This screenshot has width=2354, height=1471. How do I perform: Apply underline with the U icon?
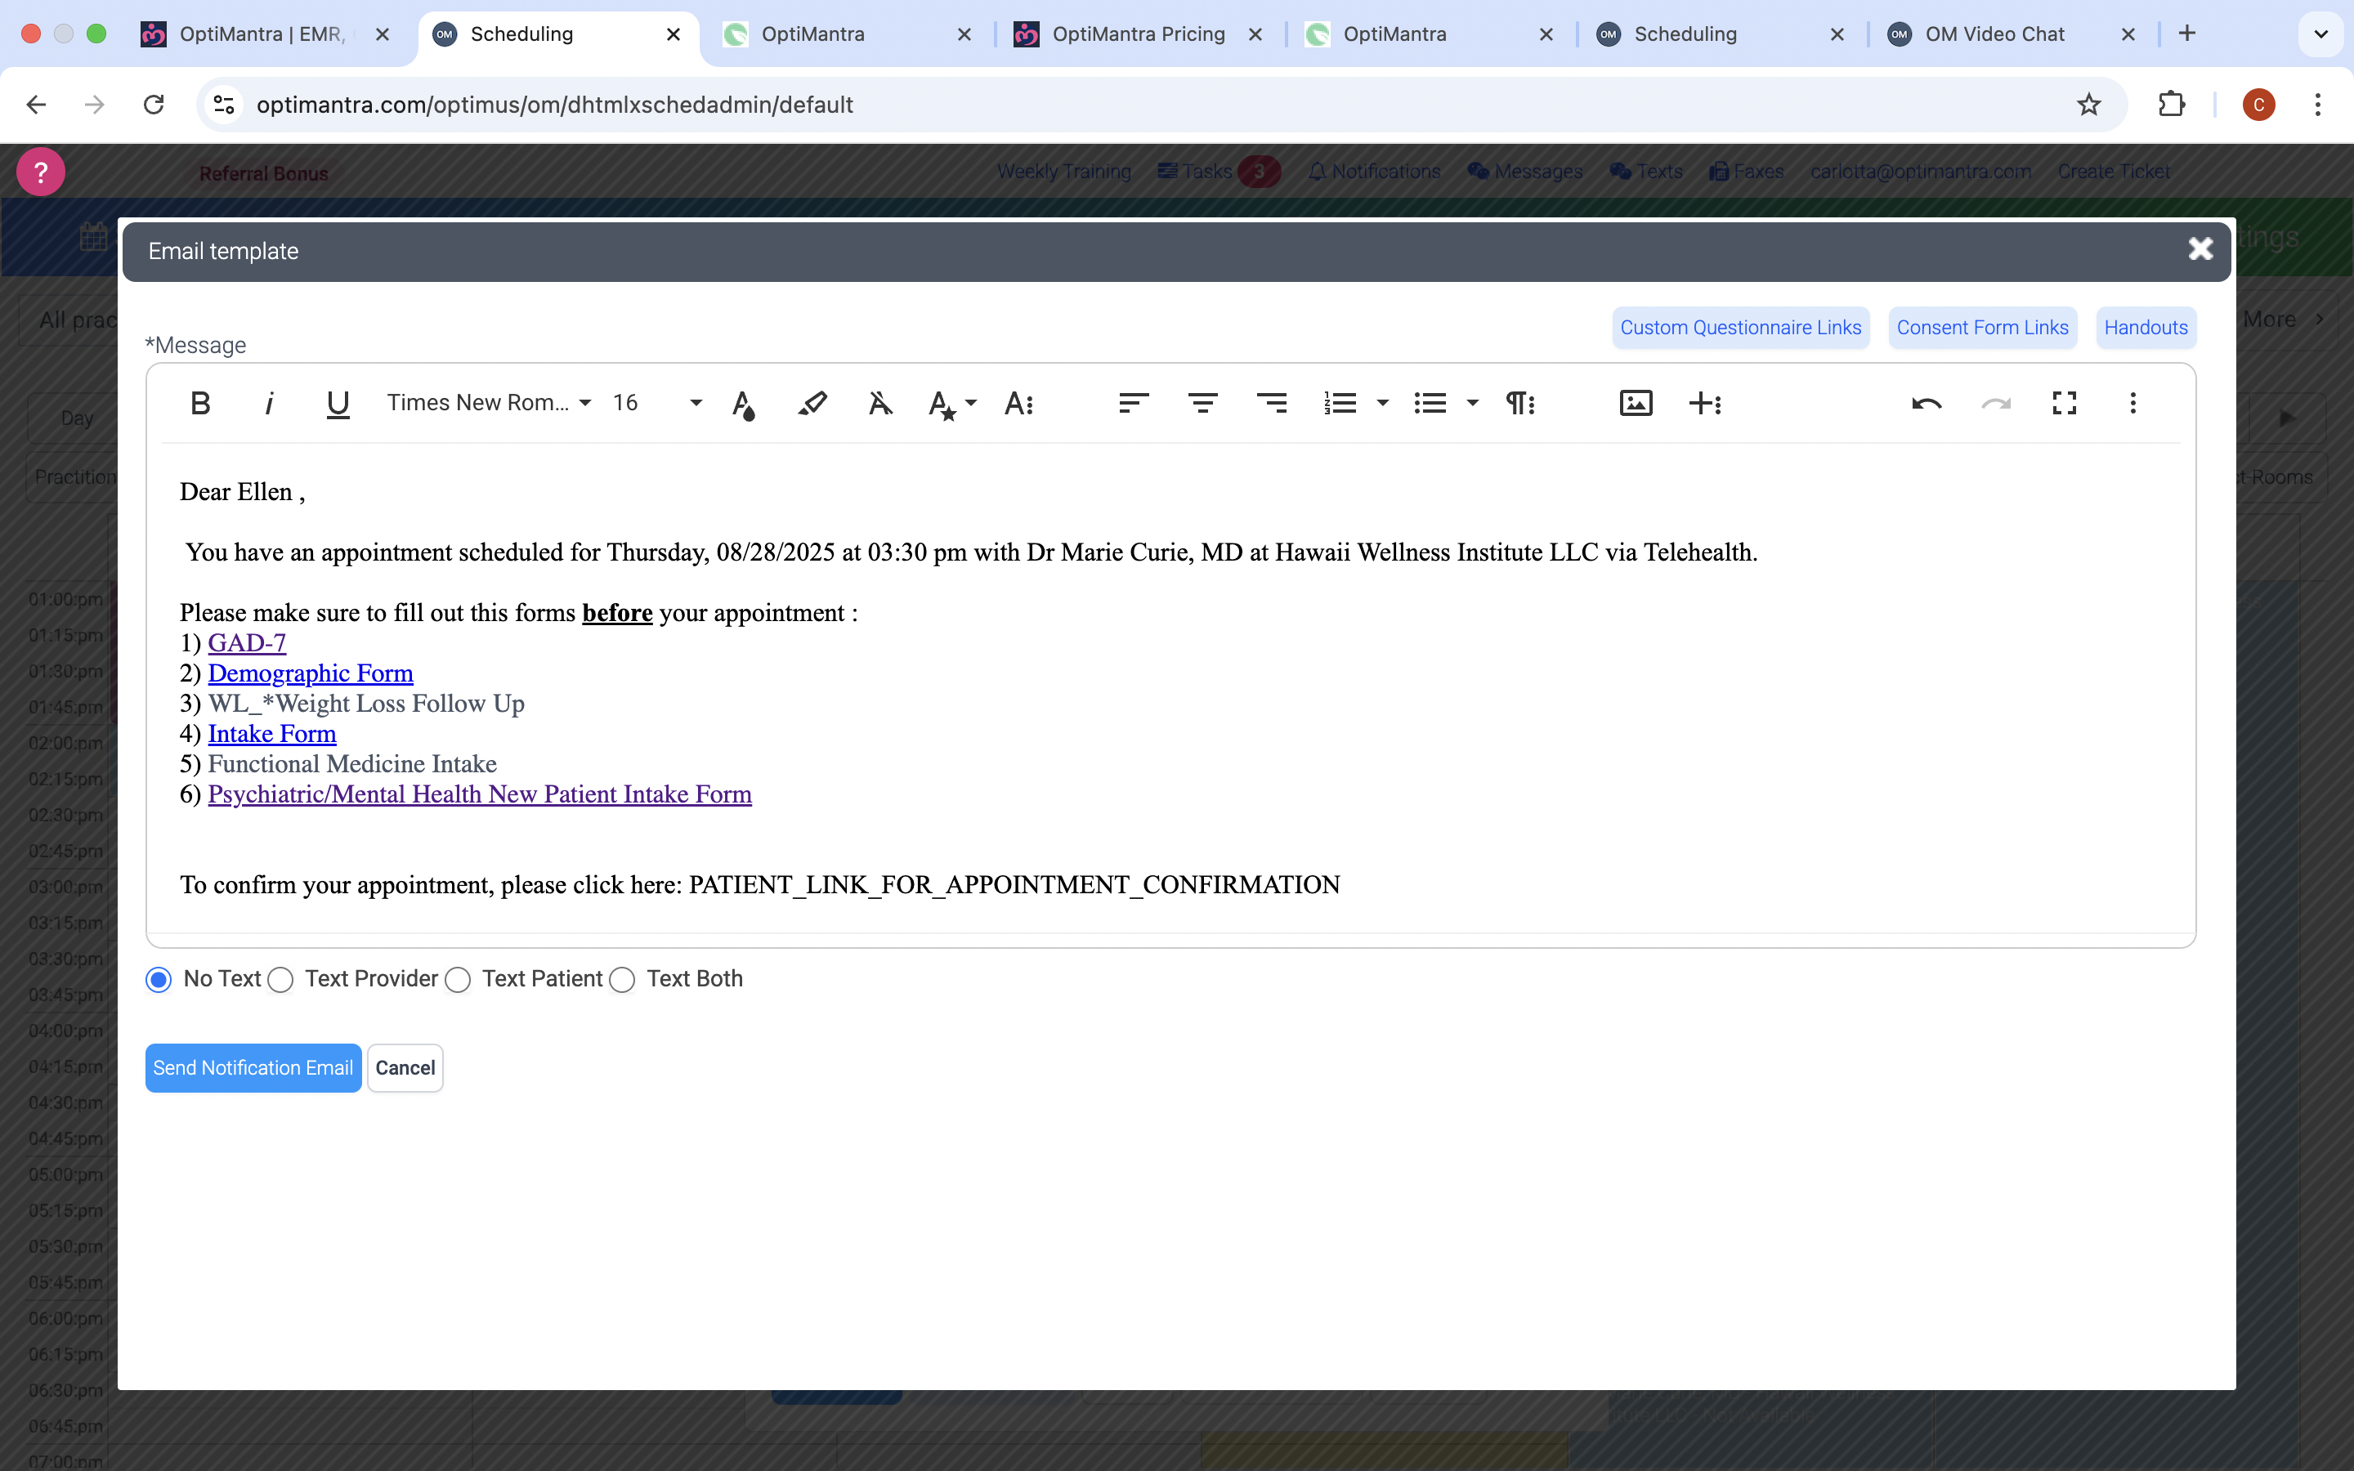[x=338, y=403]
